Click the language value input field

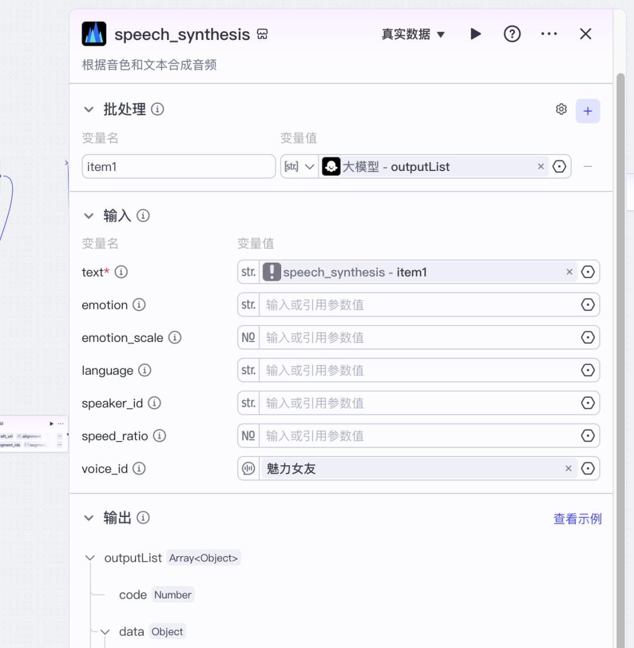419,370
